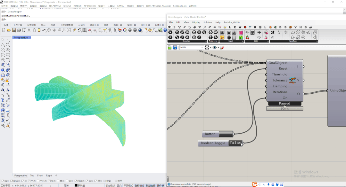346x187 pixels.
Task: Open the Perspective viewport dropdown arrow
Action: [x=30, y=38]
